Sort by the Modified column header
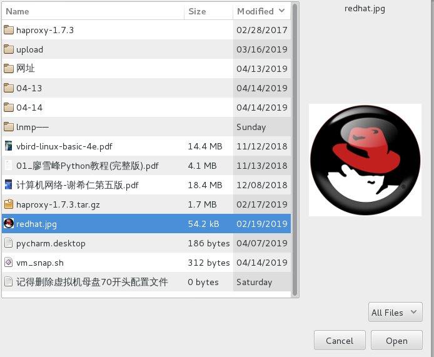Screen dimensions: 434x357 pos(262,11)
